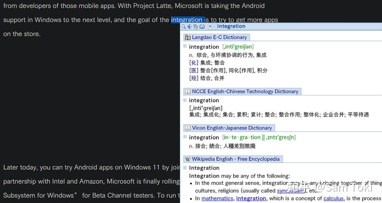The height and width of the screenshot is (203, 382).
Task: Open the calculus link
Action: [333, 199]
